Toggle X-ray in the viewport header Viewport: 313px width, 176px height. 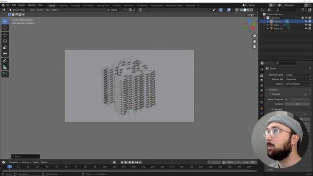point(237,10)
